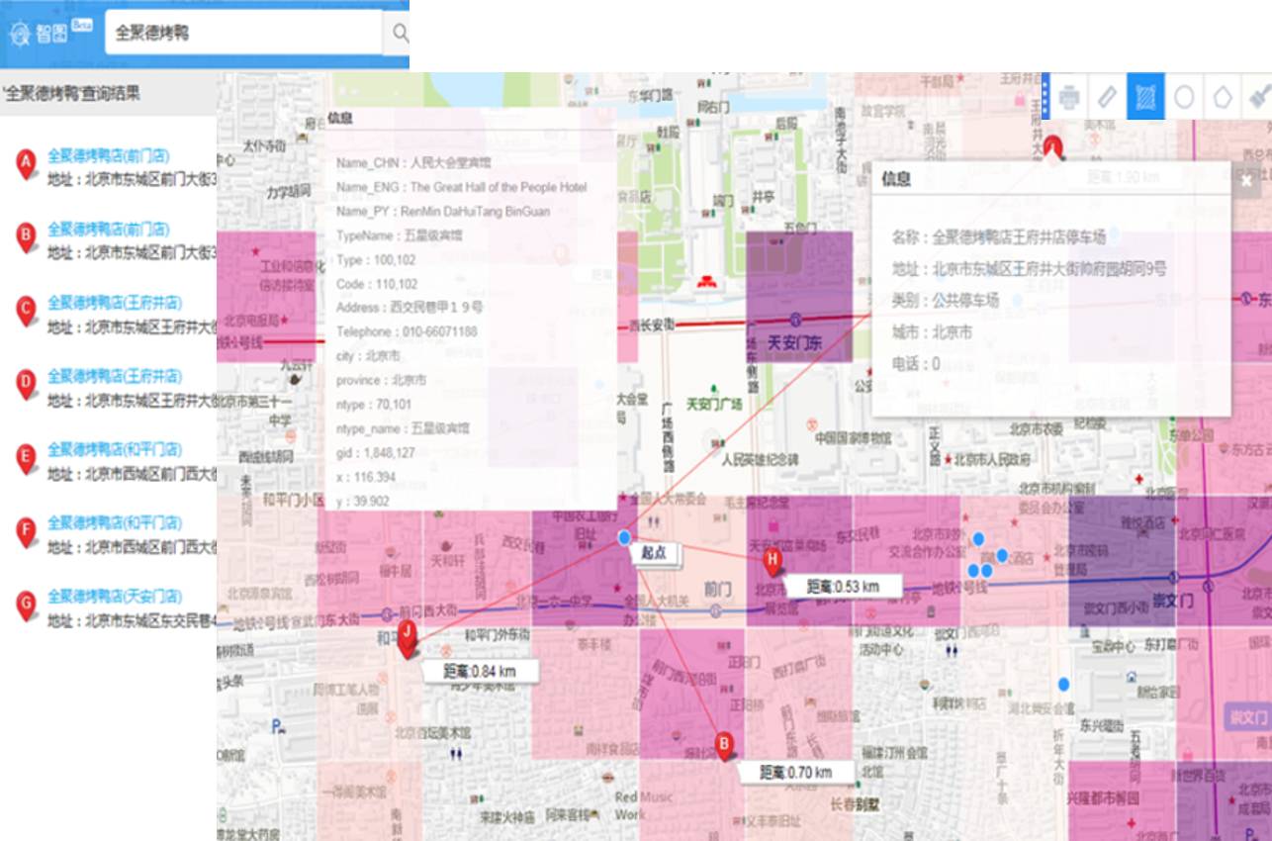
Task: Click map marker J beside 0.84 km label
Action: tap(407, 639)
